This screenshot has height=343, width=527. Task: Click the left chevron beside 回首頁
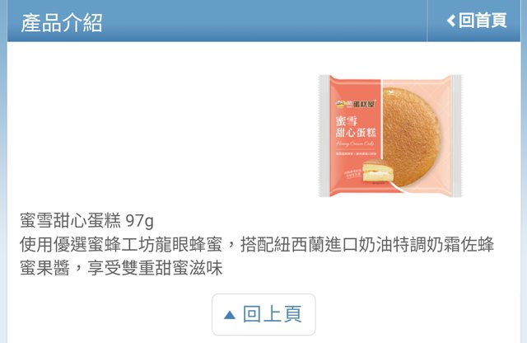tap(451, 21)
